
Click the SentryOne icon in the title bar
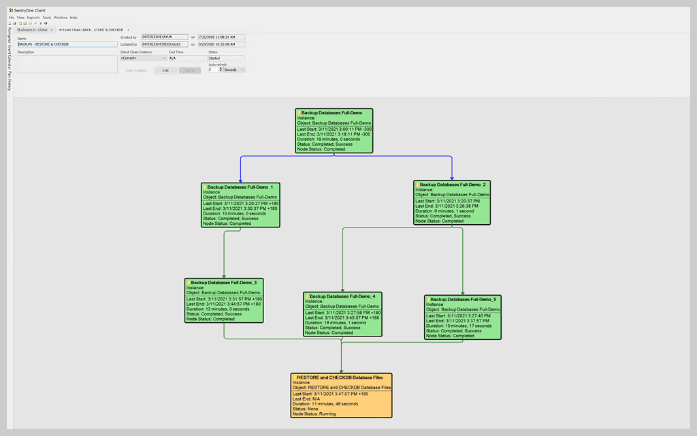[12, 10]
